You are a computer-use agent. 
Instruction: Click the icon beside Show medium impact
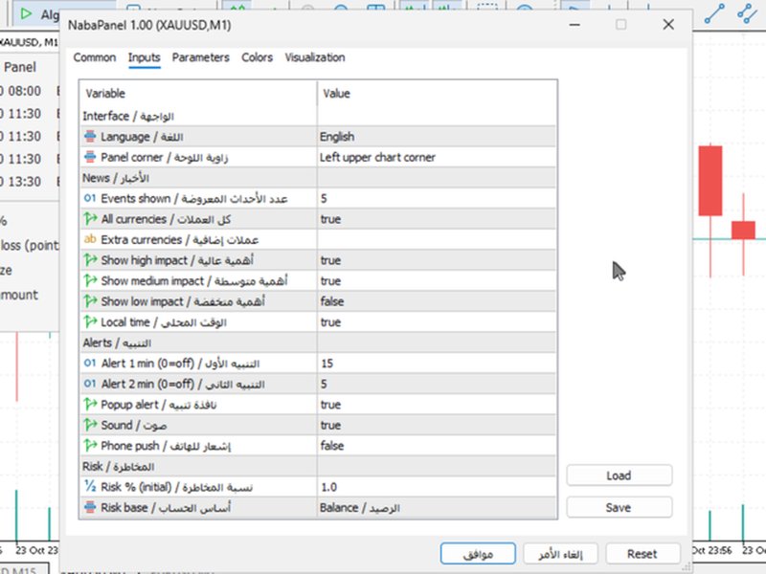coord(90,280)
